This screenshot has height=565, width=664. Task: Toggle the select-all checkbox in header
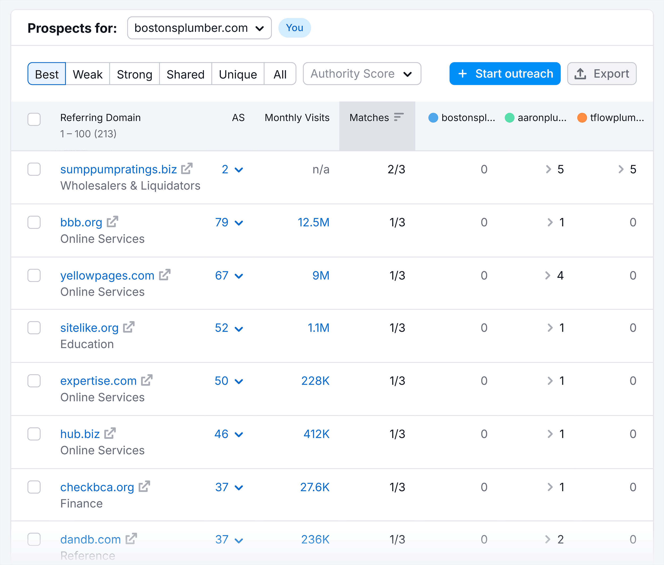point(34,119)
